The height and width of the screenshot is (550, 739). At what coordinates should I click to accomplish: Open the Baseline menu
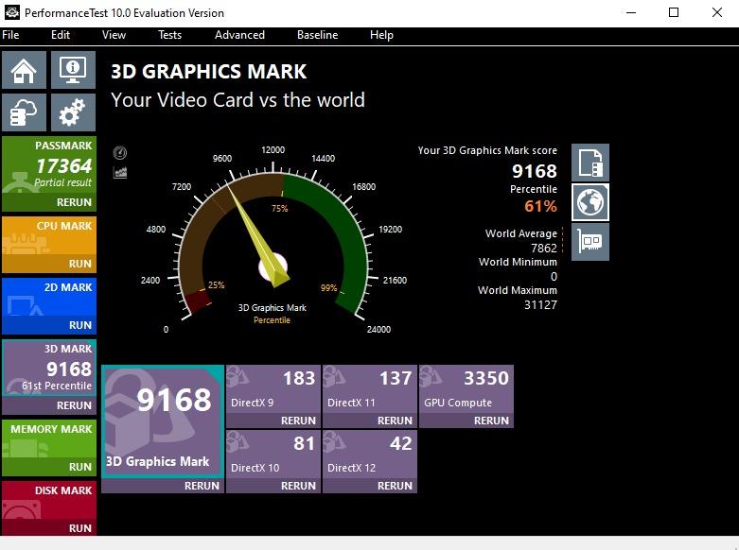317,35
